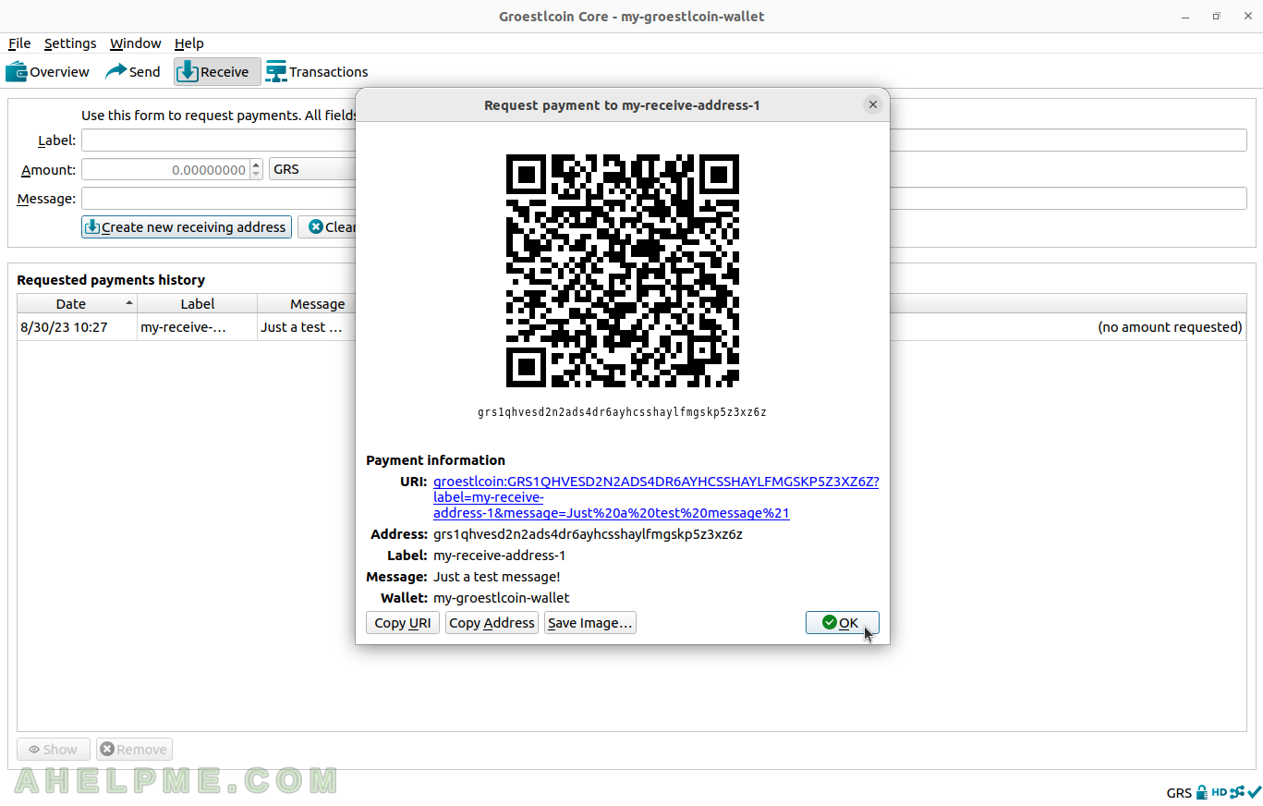The image size is (1263, 806).
Task: Click the wallet encryption lock icon
Action: tap(1202, 792)
